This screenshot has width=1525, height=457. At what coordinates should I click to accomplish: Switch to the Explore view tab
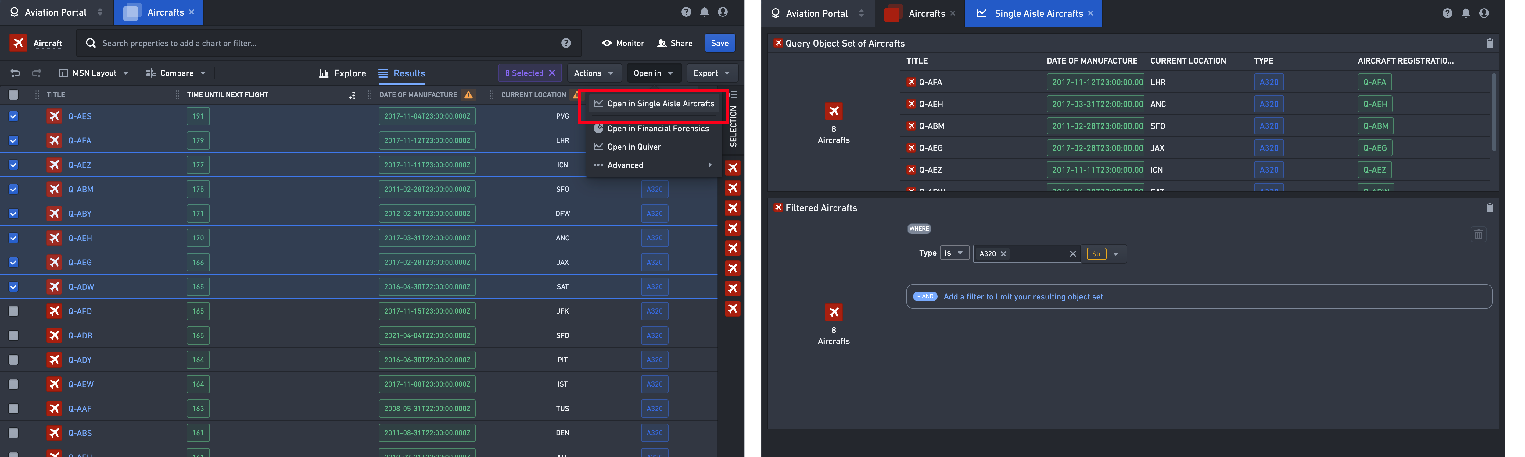click(343, 73)
